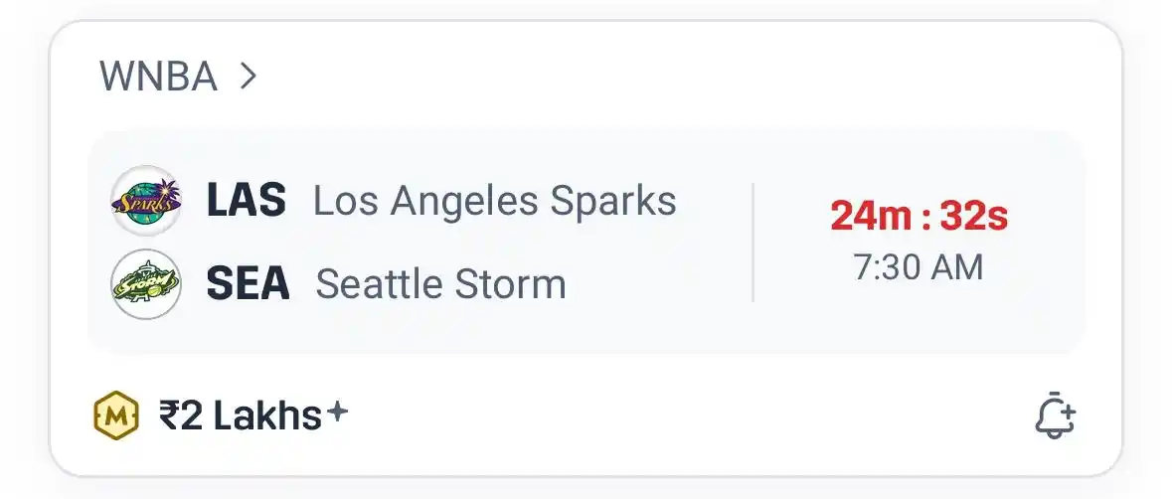1172x499 pixels.
Task: Click the Seattle Storm team name
Action: 440,285
